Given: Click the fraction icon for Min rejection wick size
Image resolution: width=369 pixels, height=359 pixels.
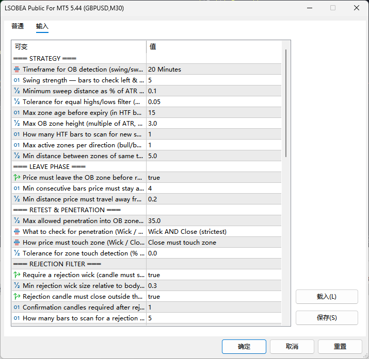Looking at the screenshot, I should point(17,286).
